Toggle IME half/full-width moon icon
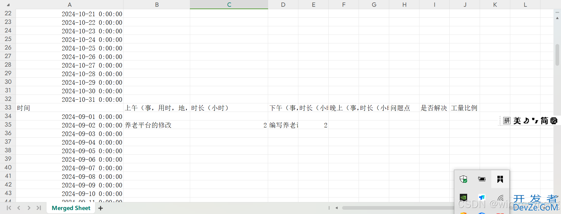This screenshot has width=561, height=214. point(526,121)
